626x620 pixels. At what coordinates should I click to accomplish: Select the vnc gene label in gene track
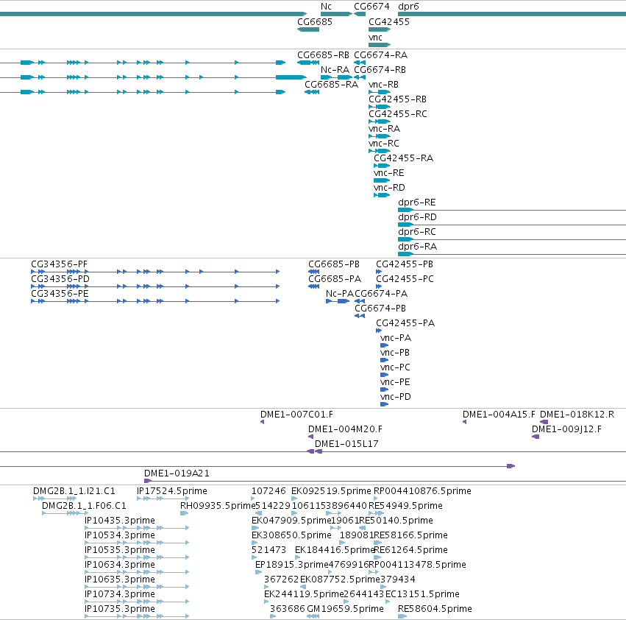point(375,38)
